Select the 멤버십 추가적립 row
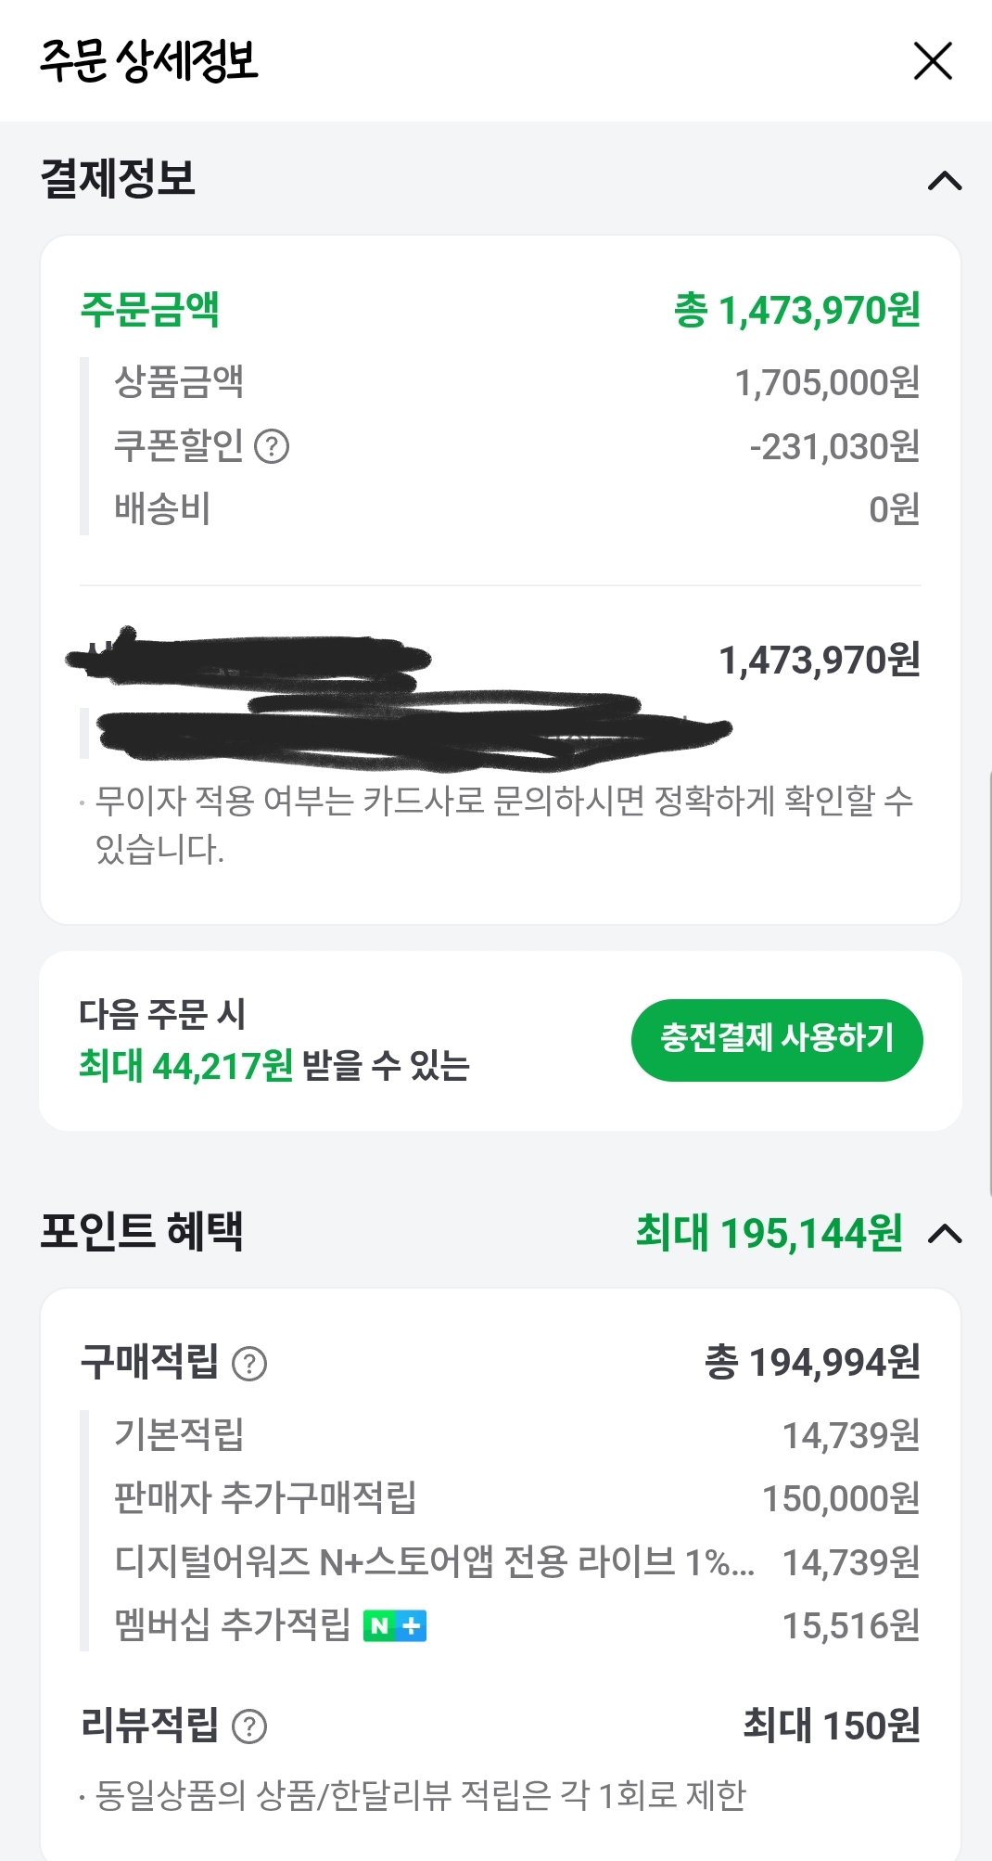The height and width of the screenshot is (1861, 992). [x=516, y=1625]
